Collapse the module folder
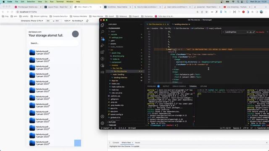269x151 pixels. (x=115, y=65)
